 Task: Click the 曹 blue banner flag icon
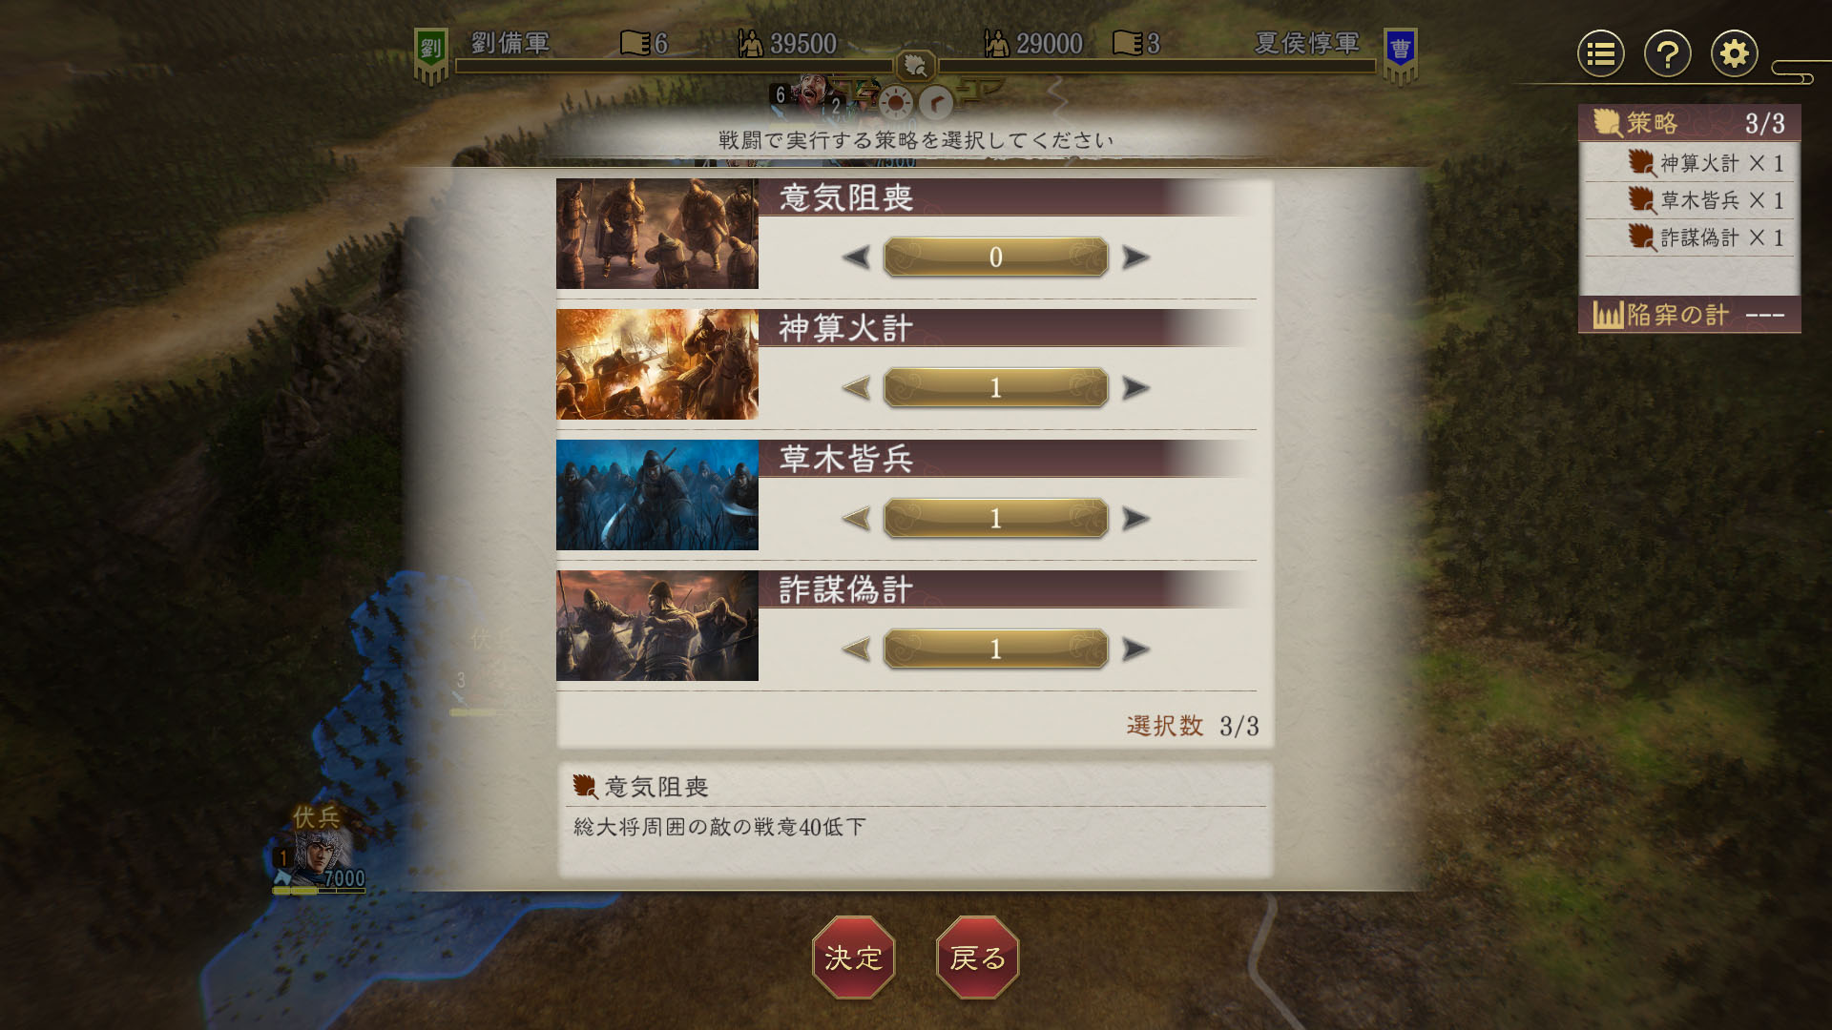(1400, 54)
